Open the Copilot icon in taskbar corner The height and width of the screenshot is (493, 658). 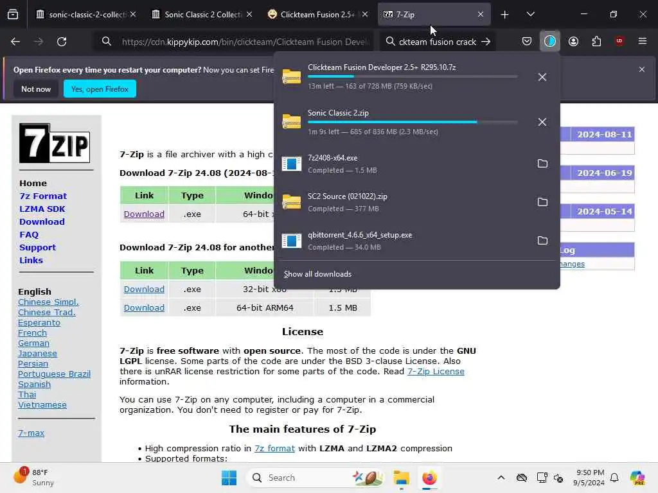637,478
